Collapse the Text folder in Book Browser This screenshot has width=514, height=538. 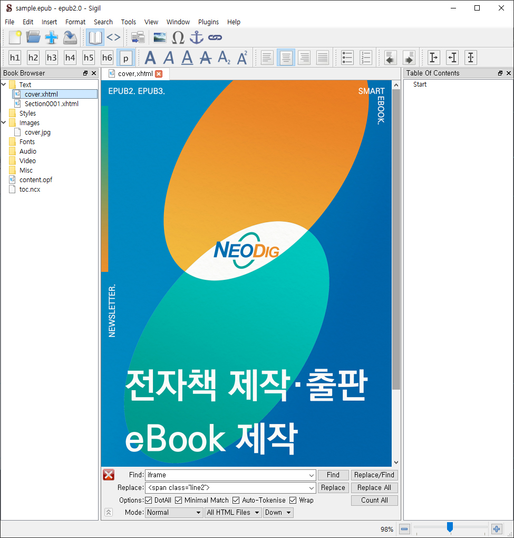tap(4, 84)
